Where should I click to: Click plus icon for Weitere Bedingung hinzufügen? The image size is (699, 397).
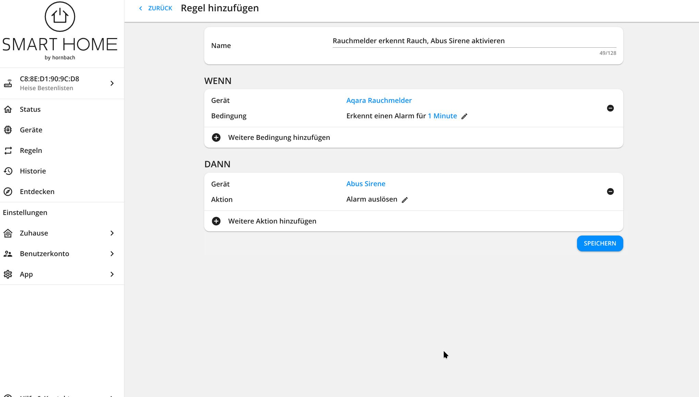click(216, 137)
